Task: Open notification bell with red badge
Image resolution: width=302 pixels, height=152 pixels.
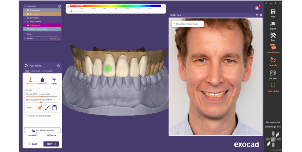Action: pyautogui.click(x=257, y=8)
